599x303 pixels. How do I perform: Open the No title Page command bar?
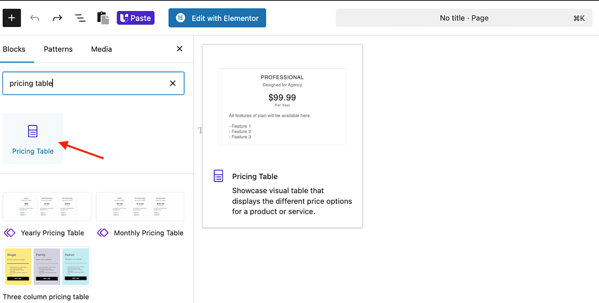tap(464, 18)
